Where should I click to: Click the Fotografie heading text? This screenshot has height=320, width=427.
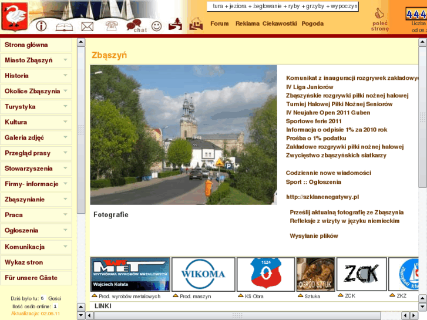click(x=111, y=215)
